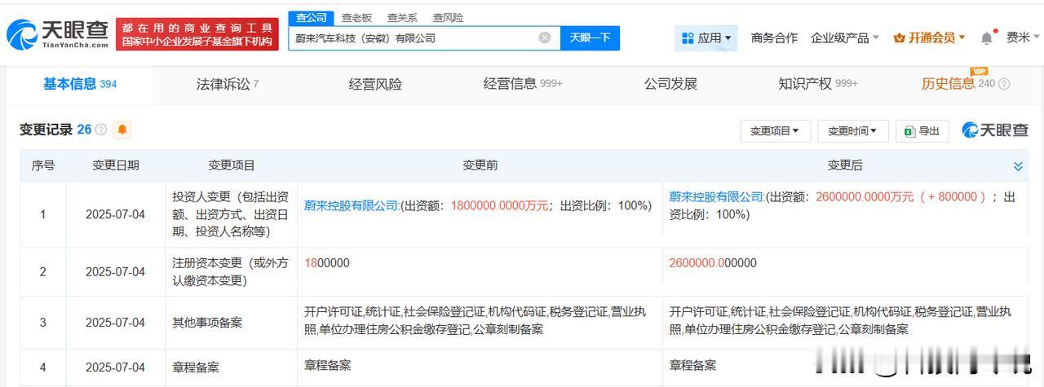Select the 注册资本变更 change item cell
The image size is (1044, 387).
[x=231, y=272]
